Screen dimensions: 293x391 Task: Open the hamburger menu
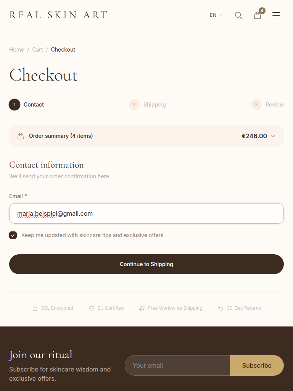(x=276, y=15)
